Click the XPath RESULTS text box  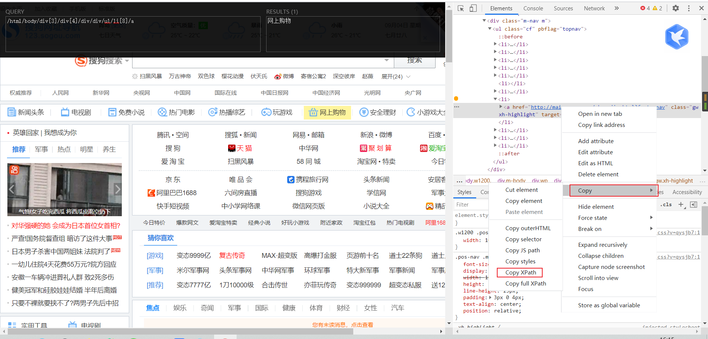click(x=353, y=34)
